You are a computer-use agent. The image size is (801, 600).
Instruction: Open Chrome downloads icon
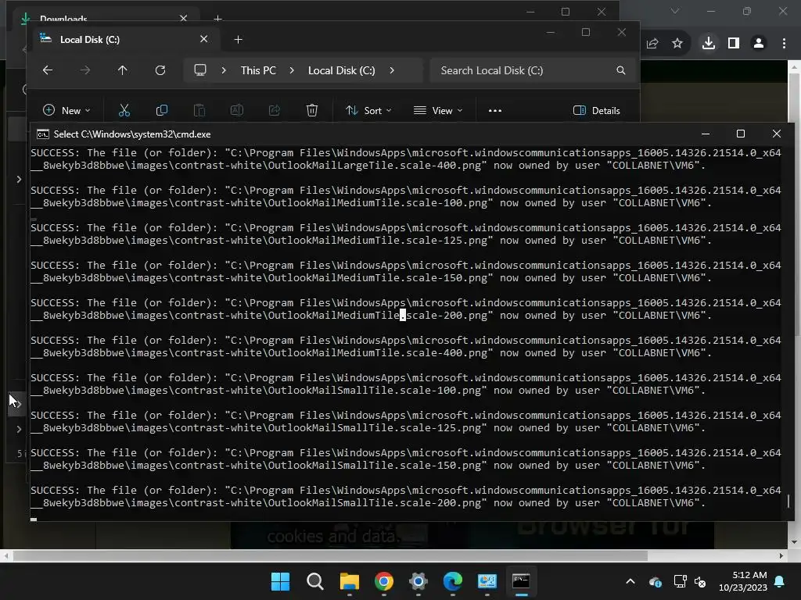click(x=709, y=44)
